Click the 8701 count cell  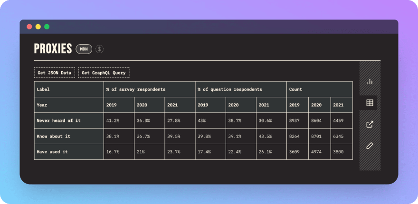[320, 136]
